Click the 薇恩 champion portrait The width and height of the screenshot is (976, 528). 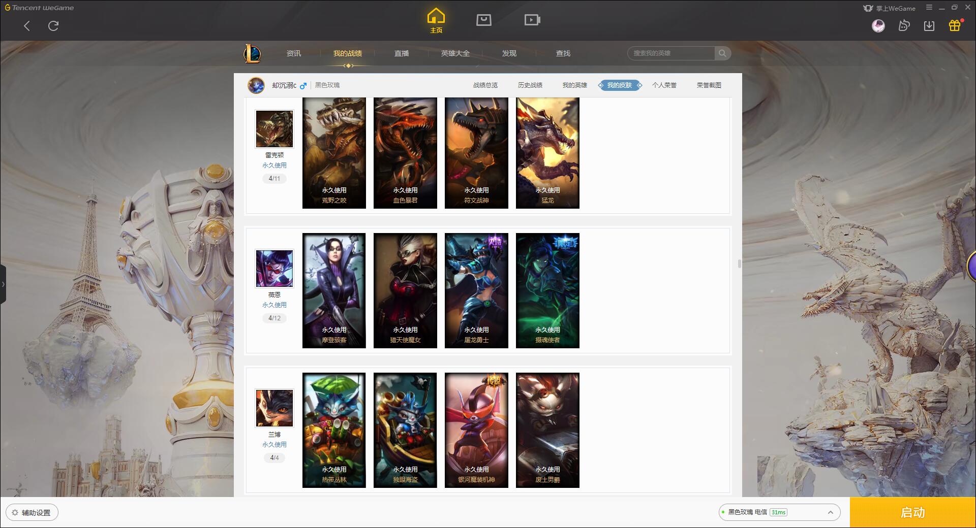[x=274, y=269]
